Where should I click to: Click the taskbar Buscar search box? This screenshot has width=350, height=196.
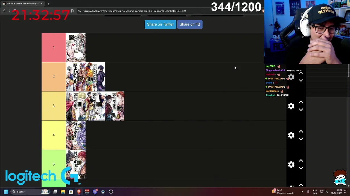coord(30,192)
